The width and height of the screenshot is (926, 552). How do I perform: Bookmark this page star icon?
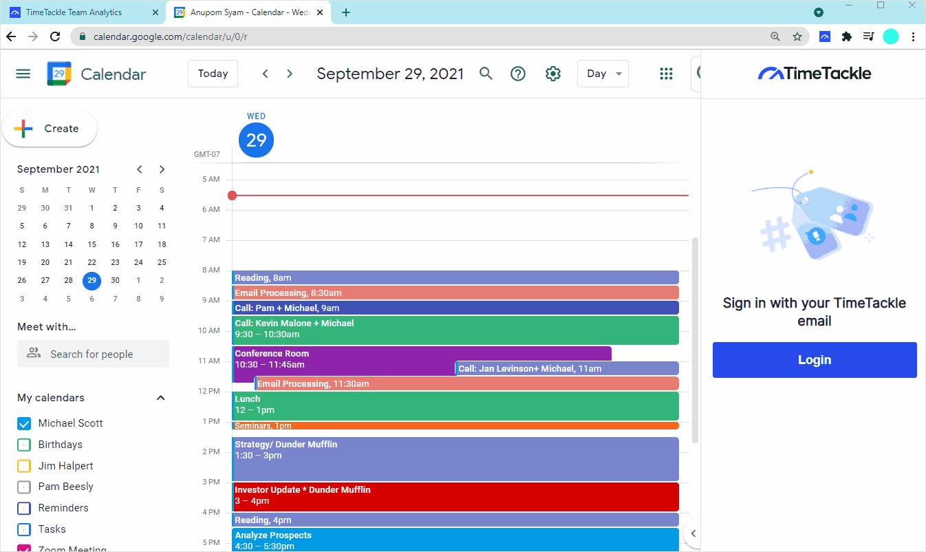coord(797,36)
